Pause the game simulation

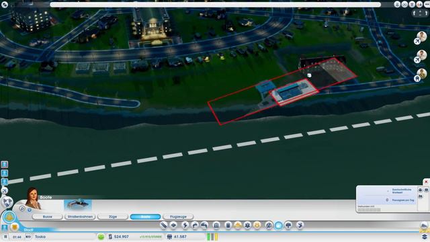(x=5, y=237)
